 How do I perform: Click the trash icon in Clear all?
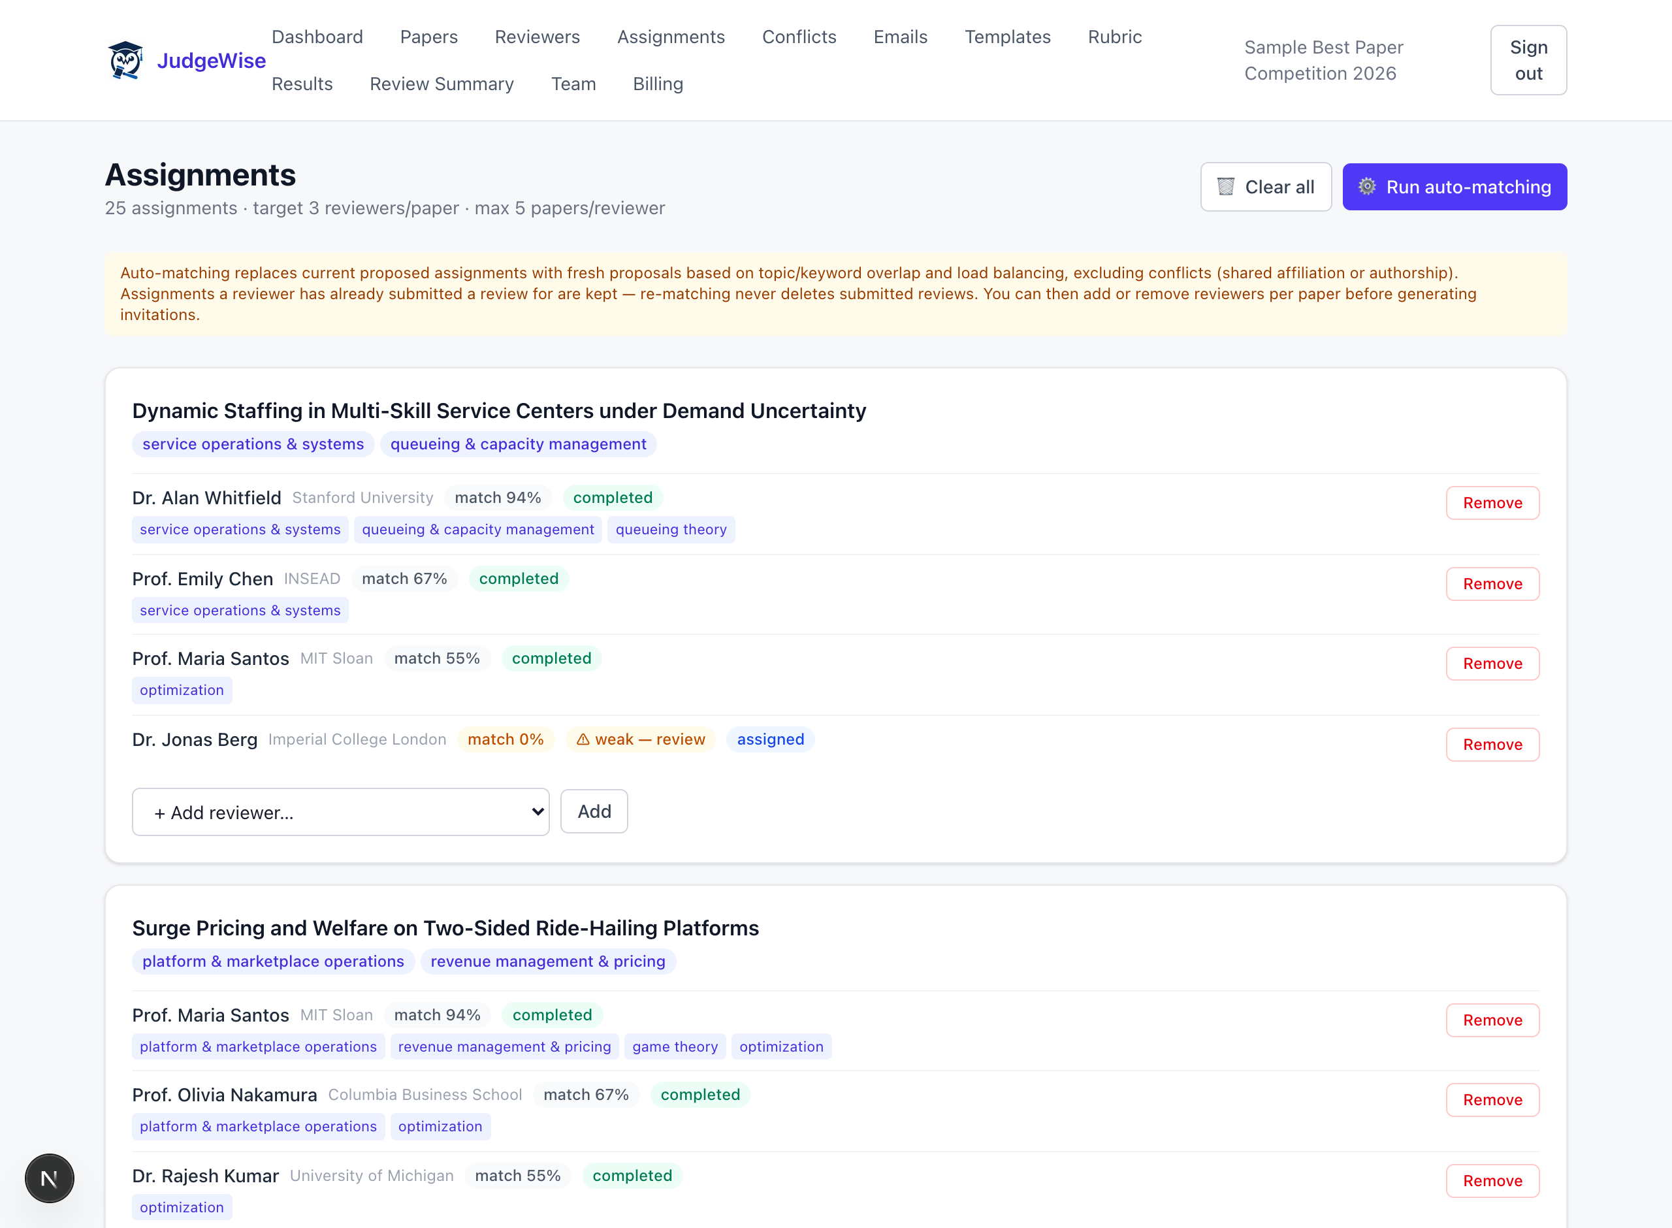point(1226,187)
